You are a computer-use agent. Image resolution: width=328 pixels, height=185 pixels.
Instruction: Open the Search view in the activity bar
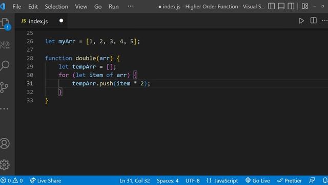click(x=5, y=65)
